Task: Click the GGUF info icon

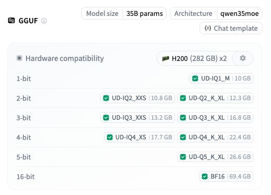Action: coord(44,21)
